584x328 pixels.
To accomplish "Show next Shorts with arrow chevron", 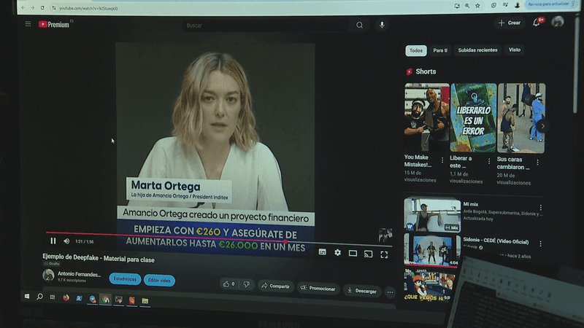I will point(542,126).
